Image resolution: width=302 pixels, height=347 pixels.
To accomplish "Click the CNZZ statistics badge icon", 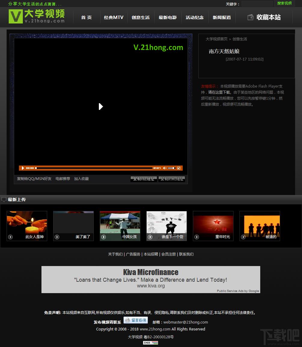I will [x=151, y=342].
